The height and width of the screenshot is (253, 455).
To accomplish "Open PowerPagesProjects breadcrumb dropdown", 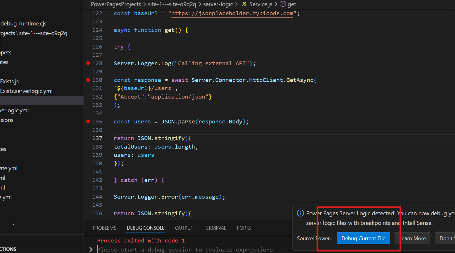I will point(116,4).
